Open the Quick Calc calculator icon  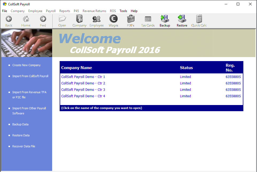click(x=199, y=19)
